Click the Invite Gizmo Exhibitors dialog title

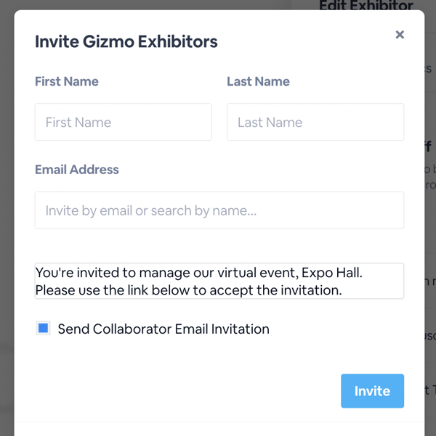point(126,41)
